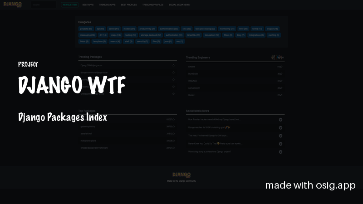The width and height of the screenshot is (363, 204).
Task: Select the html (20) category
Action: click(x=243, y=29)
